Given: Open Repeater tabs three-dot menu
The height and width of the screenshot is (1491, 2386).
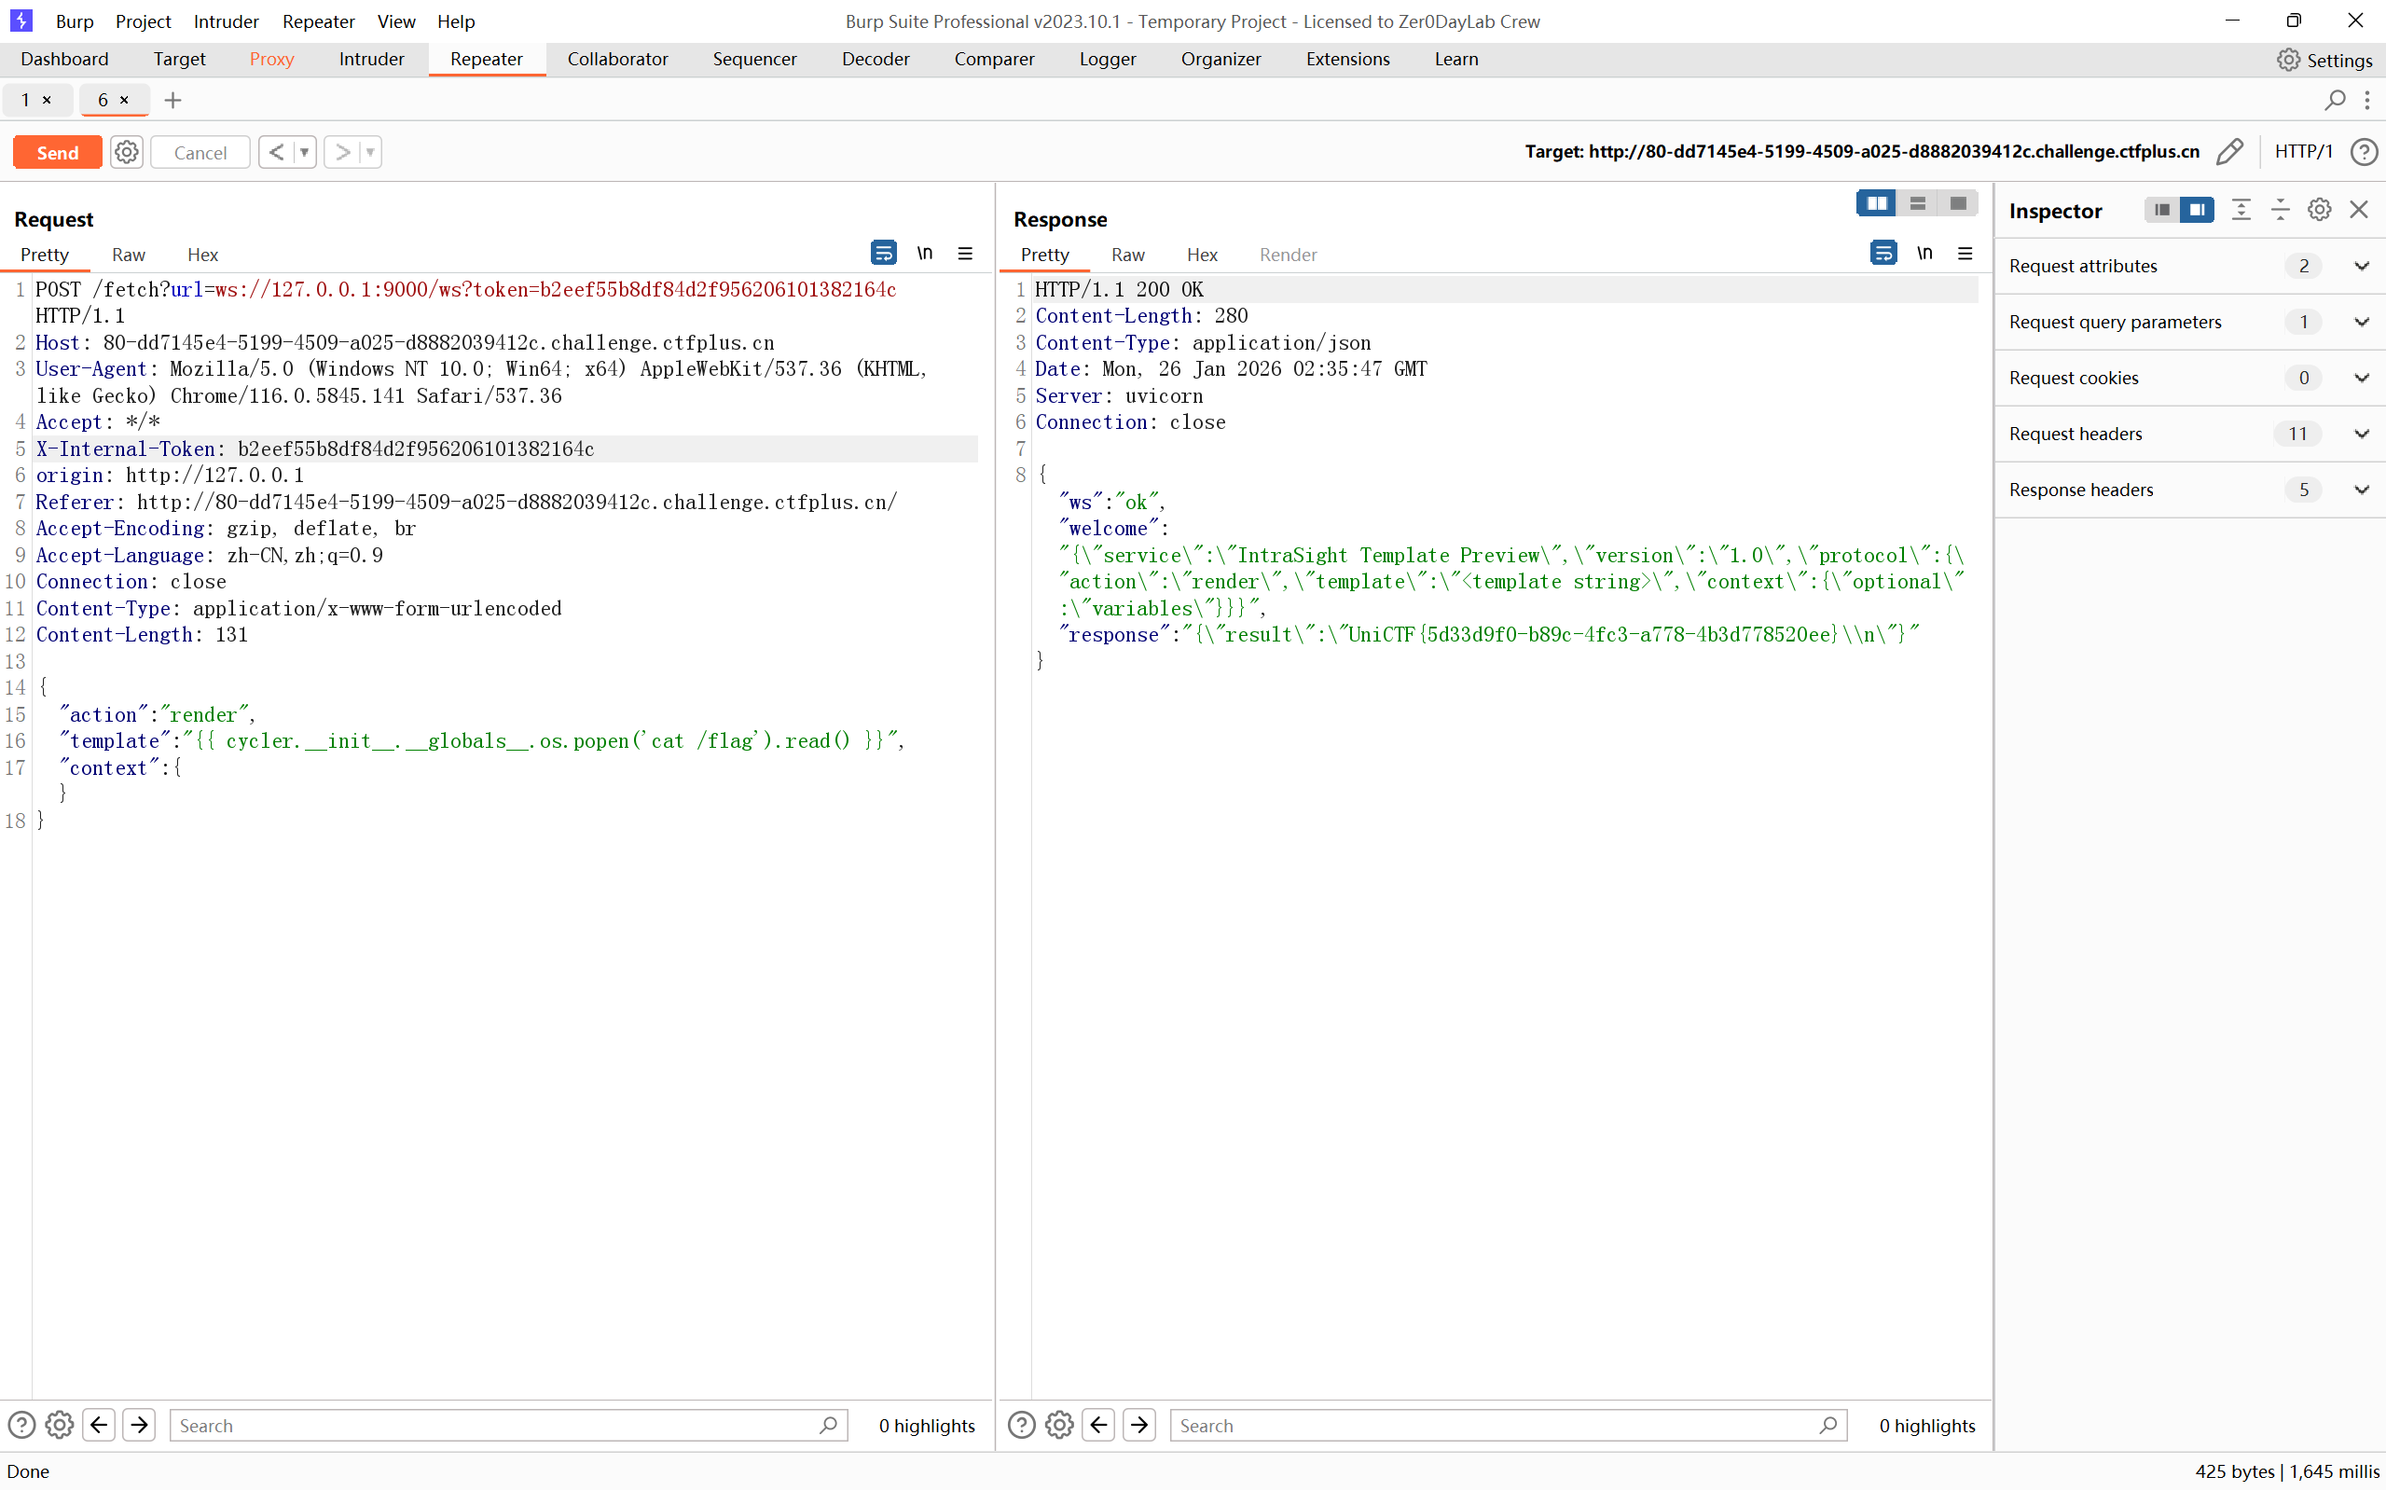Looking at the screenshot, I should click(2367, 100).
